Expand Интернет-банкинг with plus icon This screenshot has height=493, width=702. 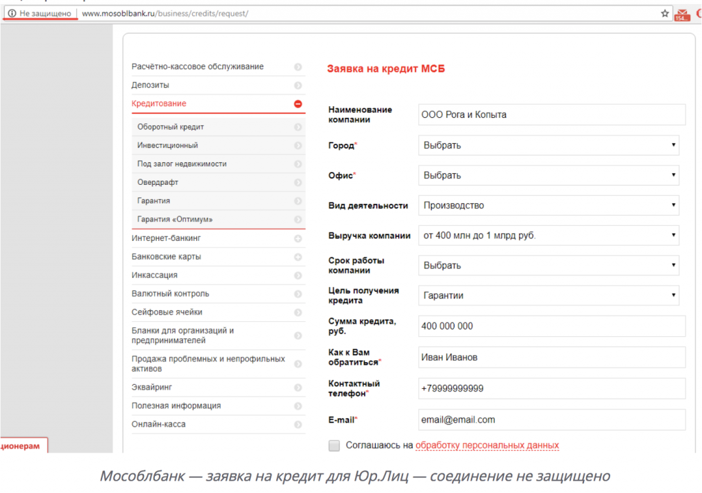point(298,239)
